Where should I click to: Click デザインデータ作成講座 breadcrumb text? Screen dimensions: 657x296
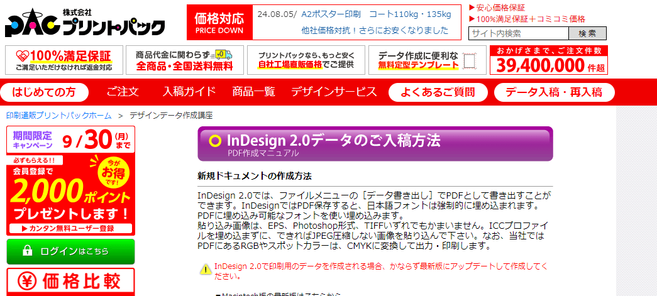coord(171,116)
